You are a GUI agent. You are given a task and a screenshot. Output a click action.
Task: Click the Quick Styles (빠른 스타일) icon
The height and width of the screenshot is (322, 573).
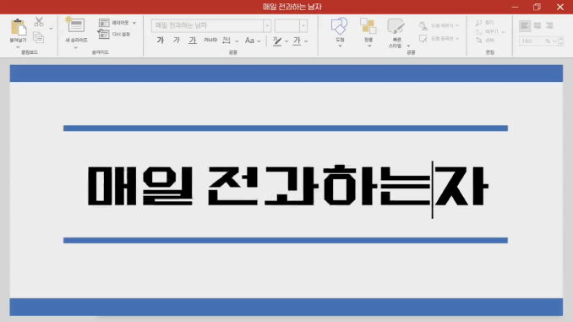(396, 26)
